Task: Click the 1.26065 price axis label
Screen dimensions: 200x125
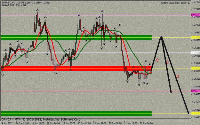Action: [x=196, y=56]
